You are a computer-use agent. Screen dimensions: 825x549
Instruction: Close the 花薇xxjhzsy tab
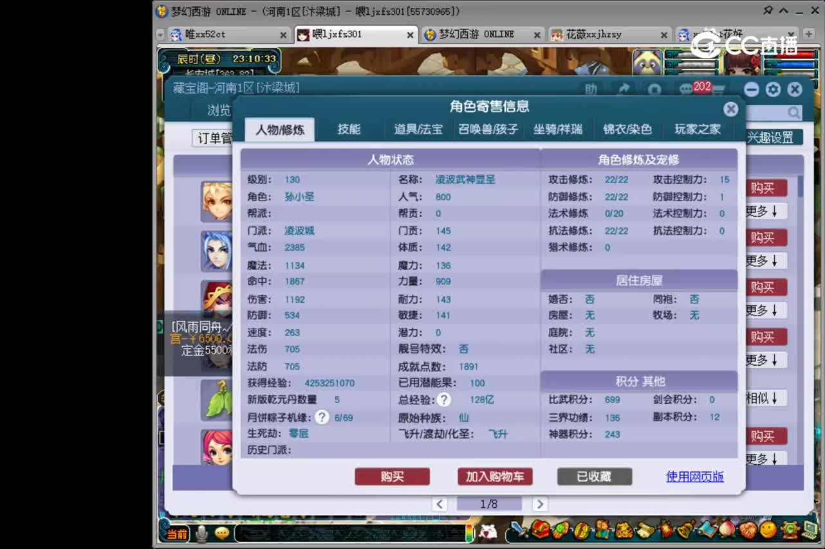[664, 35]
